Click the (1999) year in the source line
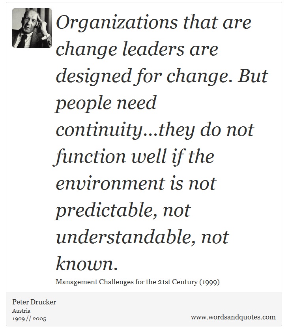The width and height of the screenshot is (288, 336). (209, 282)
